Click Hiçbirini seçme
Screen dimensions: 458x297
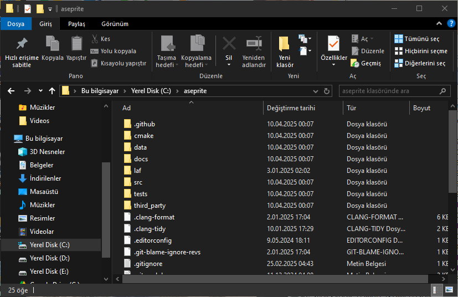[421, 51]
